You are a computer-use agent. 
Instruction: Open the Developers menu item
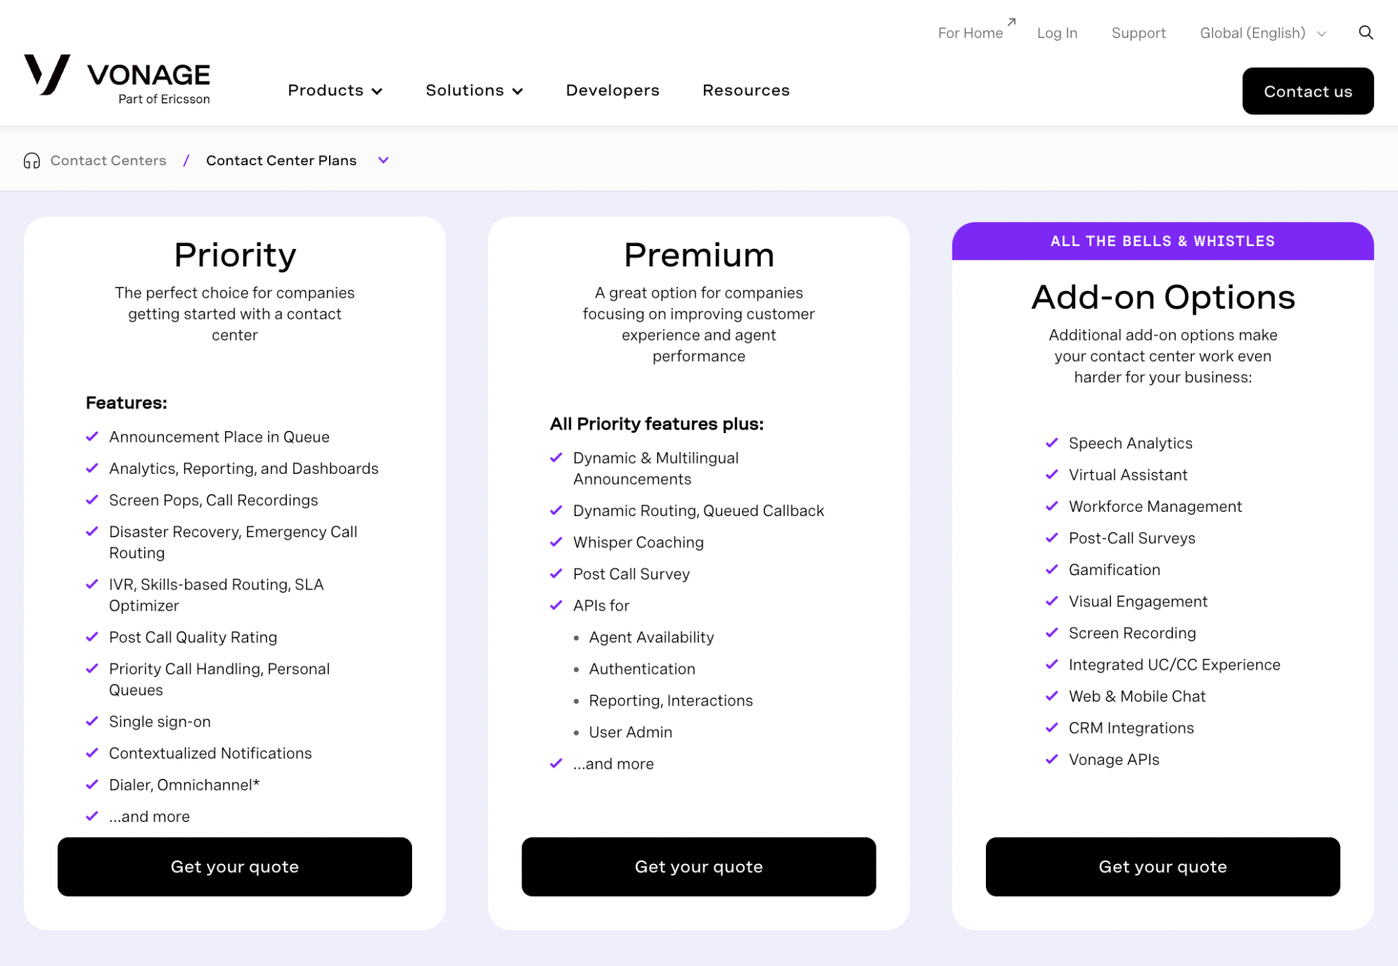point(612,90)
